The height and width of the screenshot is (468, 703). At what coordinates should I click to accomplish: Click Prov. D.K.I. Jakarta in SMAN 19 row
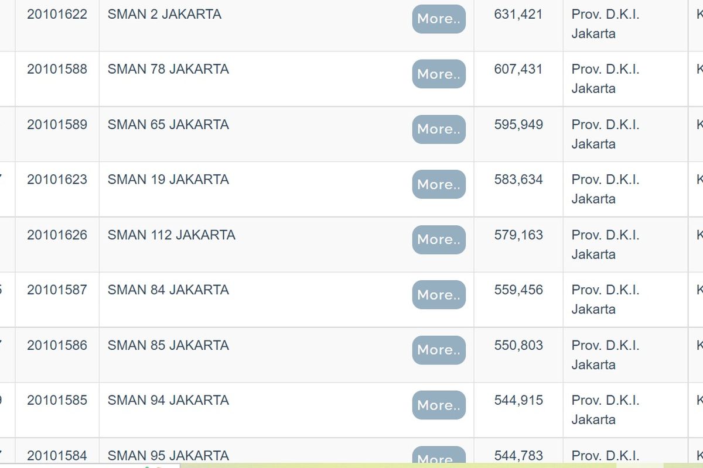tap(605, 189)
